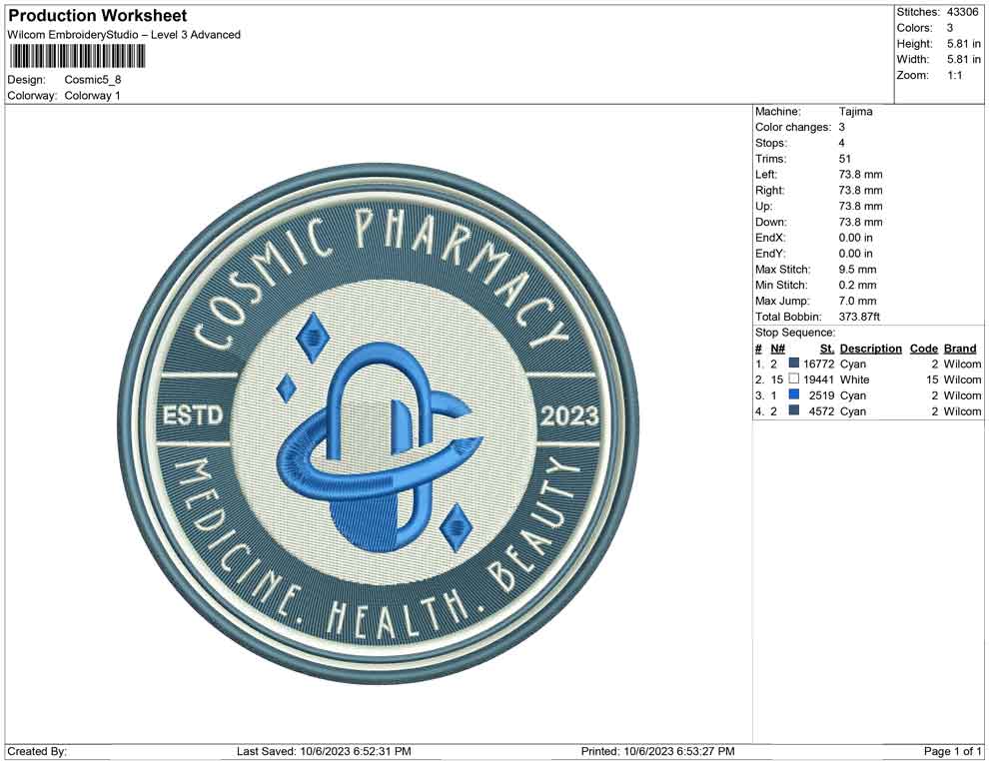Click the 'Colorway 1' value
The height and width of the screenshot is (761, 989).
click(92, 96)
